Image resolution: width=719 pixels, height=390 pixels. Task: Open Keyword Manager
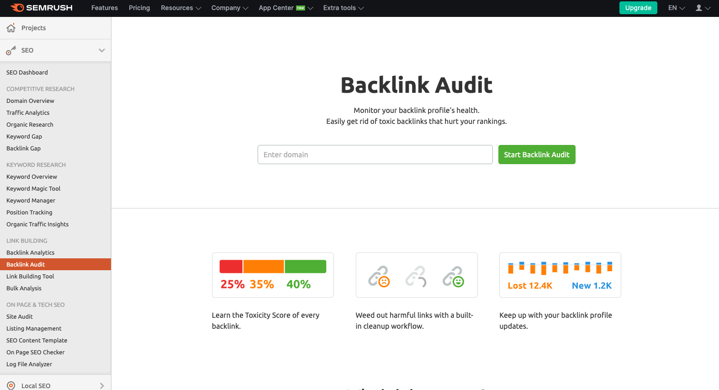(x=31, y=200)
